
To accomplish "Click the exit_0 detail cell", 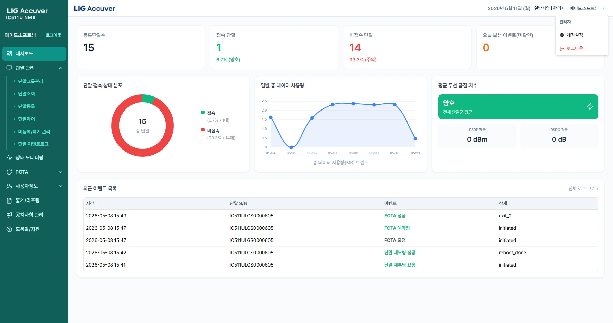I will 505,216.
